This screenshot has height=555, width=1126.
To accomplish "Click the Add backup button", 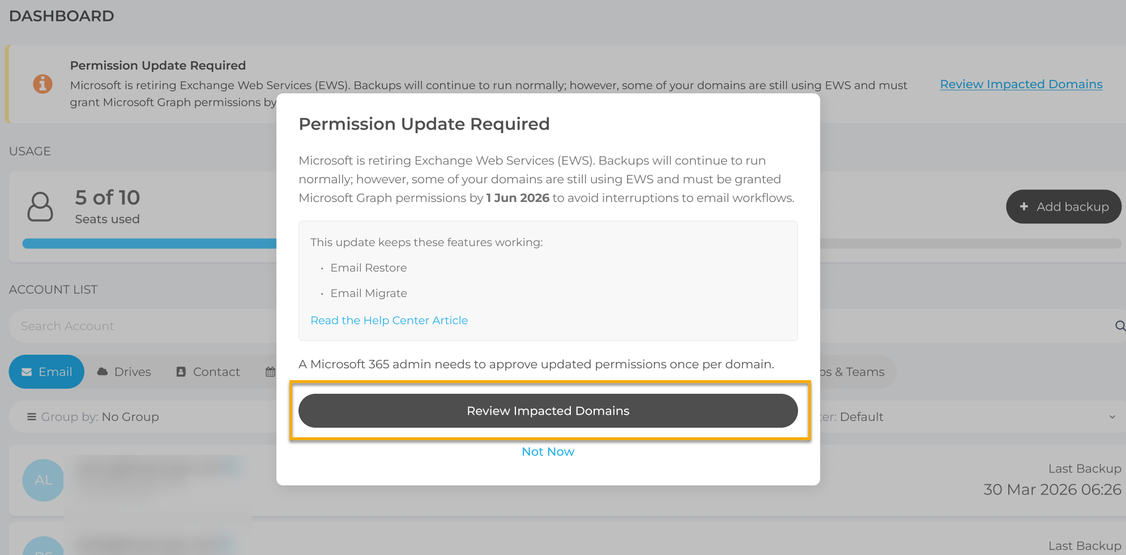I will [1063, 206].
